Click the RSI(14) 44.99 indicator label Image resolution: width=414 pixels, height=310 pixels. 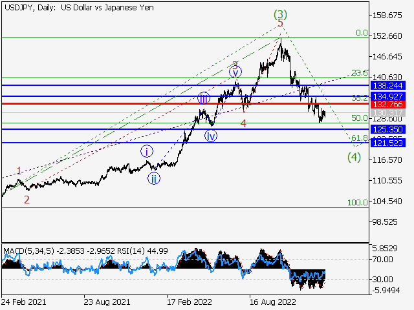pos(142,251)
